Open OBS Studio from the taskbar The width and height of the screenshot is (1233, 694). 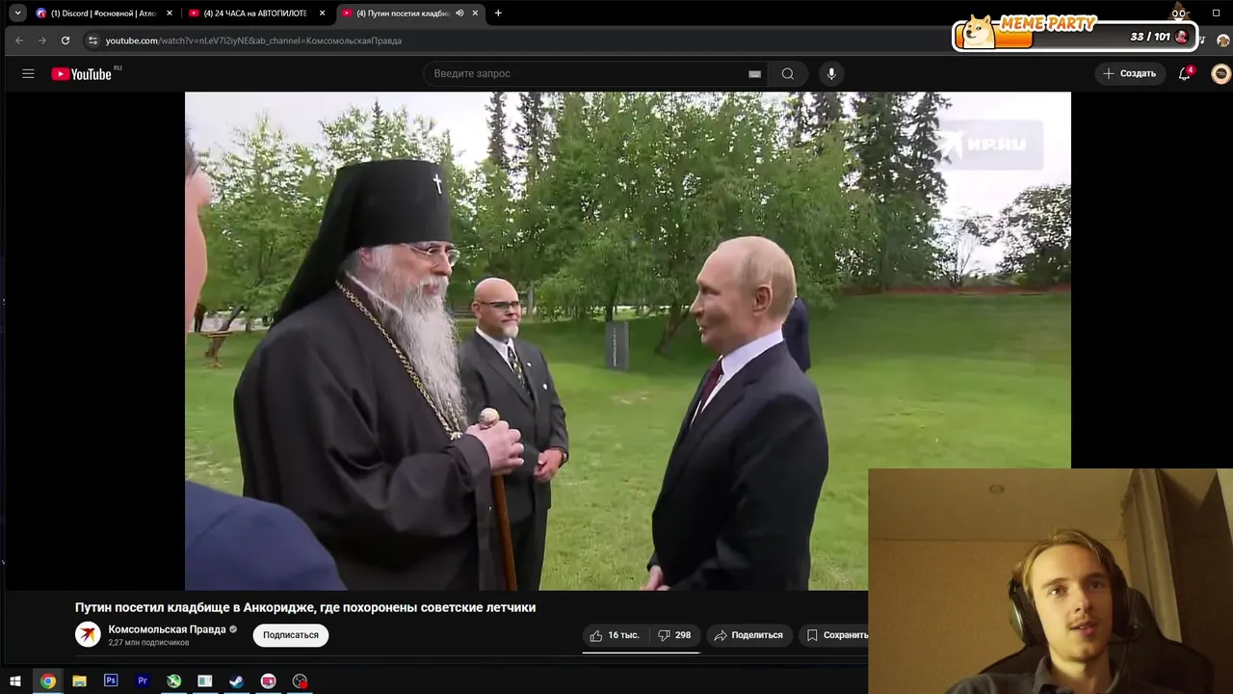click(300, 681)
